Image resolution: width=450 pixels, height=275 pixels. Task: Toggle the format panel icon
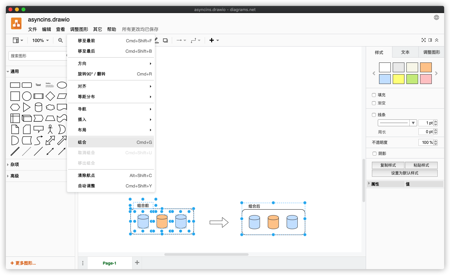(x=430, y=40)
